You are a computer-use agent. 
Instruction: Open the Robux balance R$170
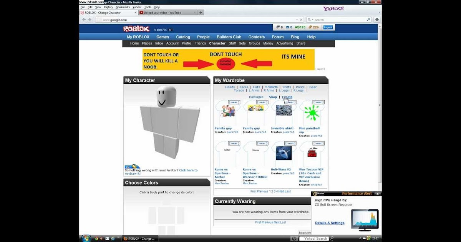coord(300,27)
